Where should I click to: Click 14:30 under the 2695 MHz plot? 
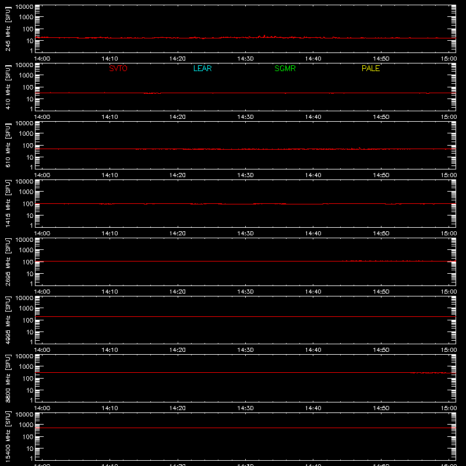[x=245, y=292]
